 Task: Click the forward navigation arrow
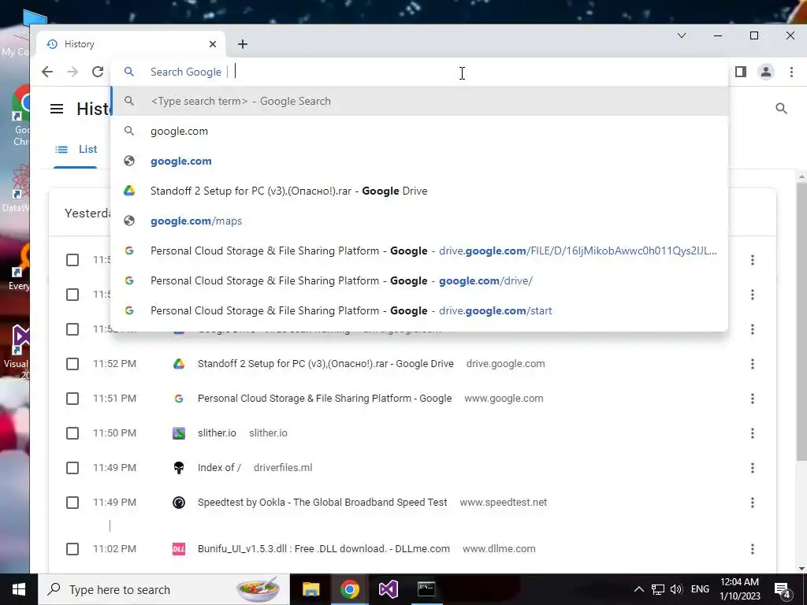pyautogui.click(x=73, y=72)
